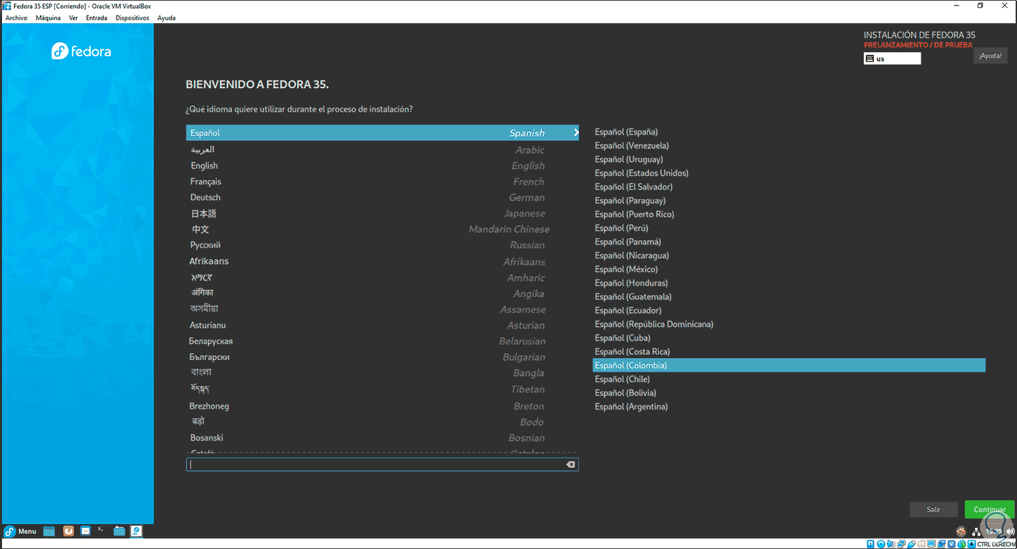Image resolution: width=1017 pixels, height=549 pixels.
Task: Choose Asturianu (Asturian) in the language list
Action: tap(382, 326)
